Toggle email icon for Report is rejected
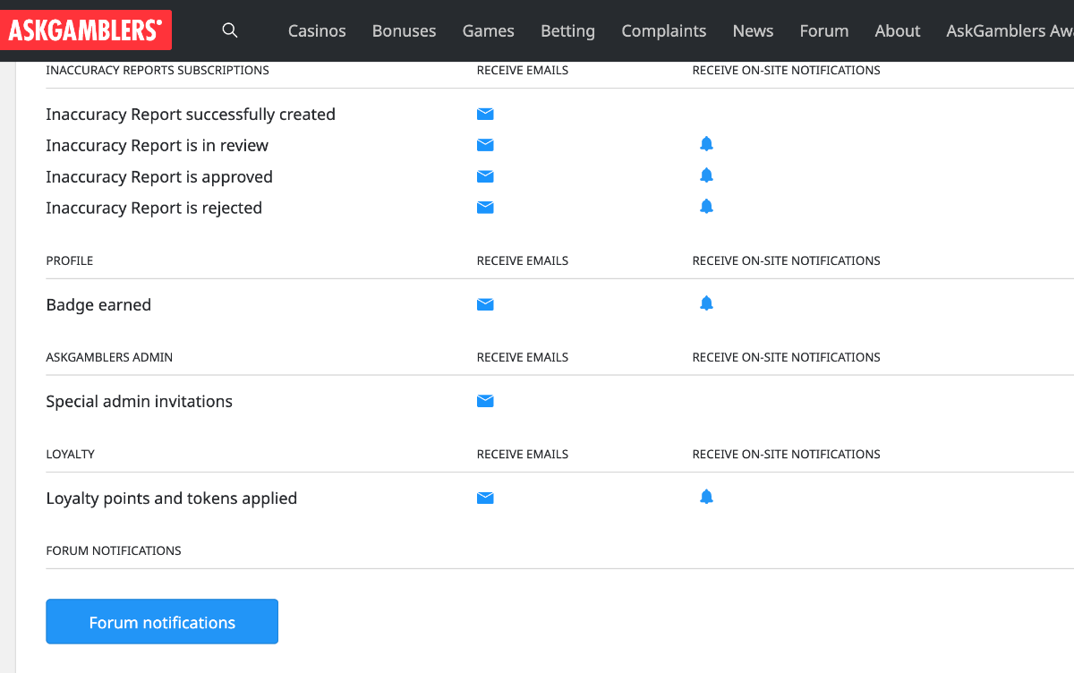The width and height of the screenshot is (1074, 673). point(485,208)
